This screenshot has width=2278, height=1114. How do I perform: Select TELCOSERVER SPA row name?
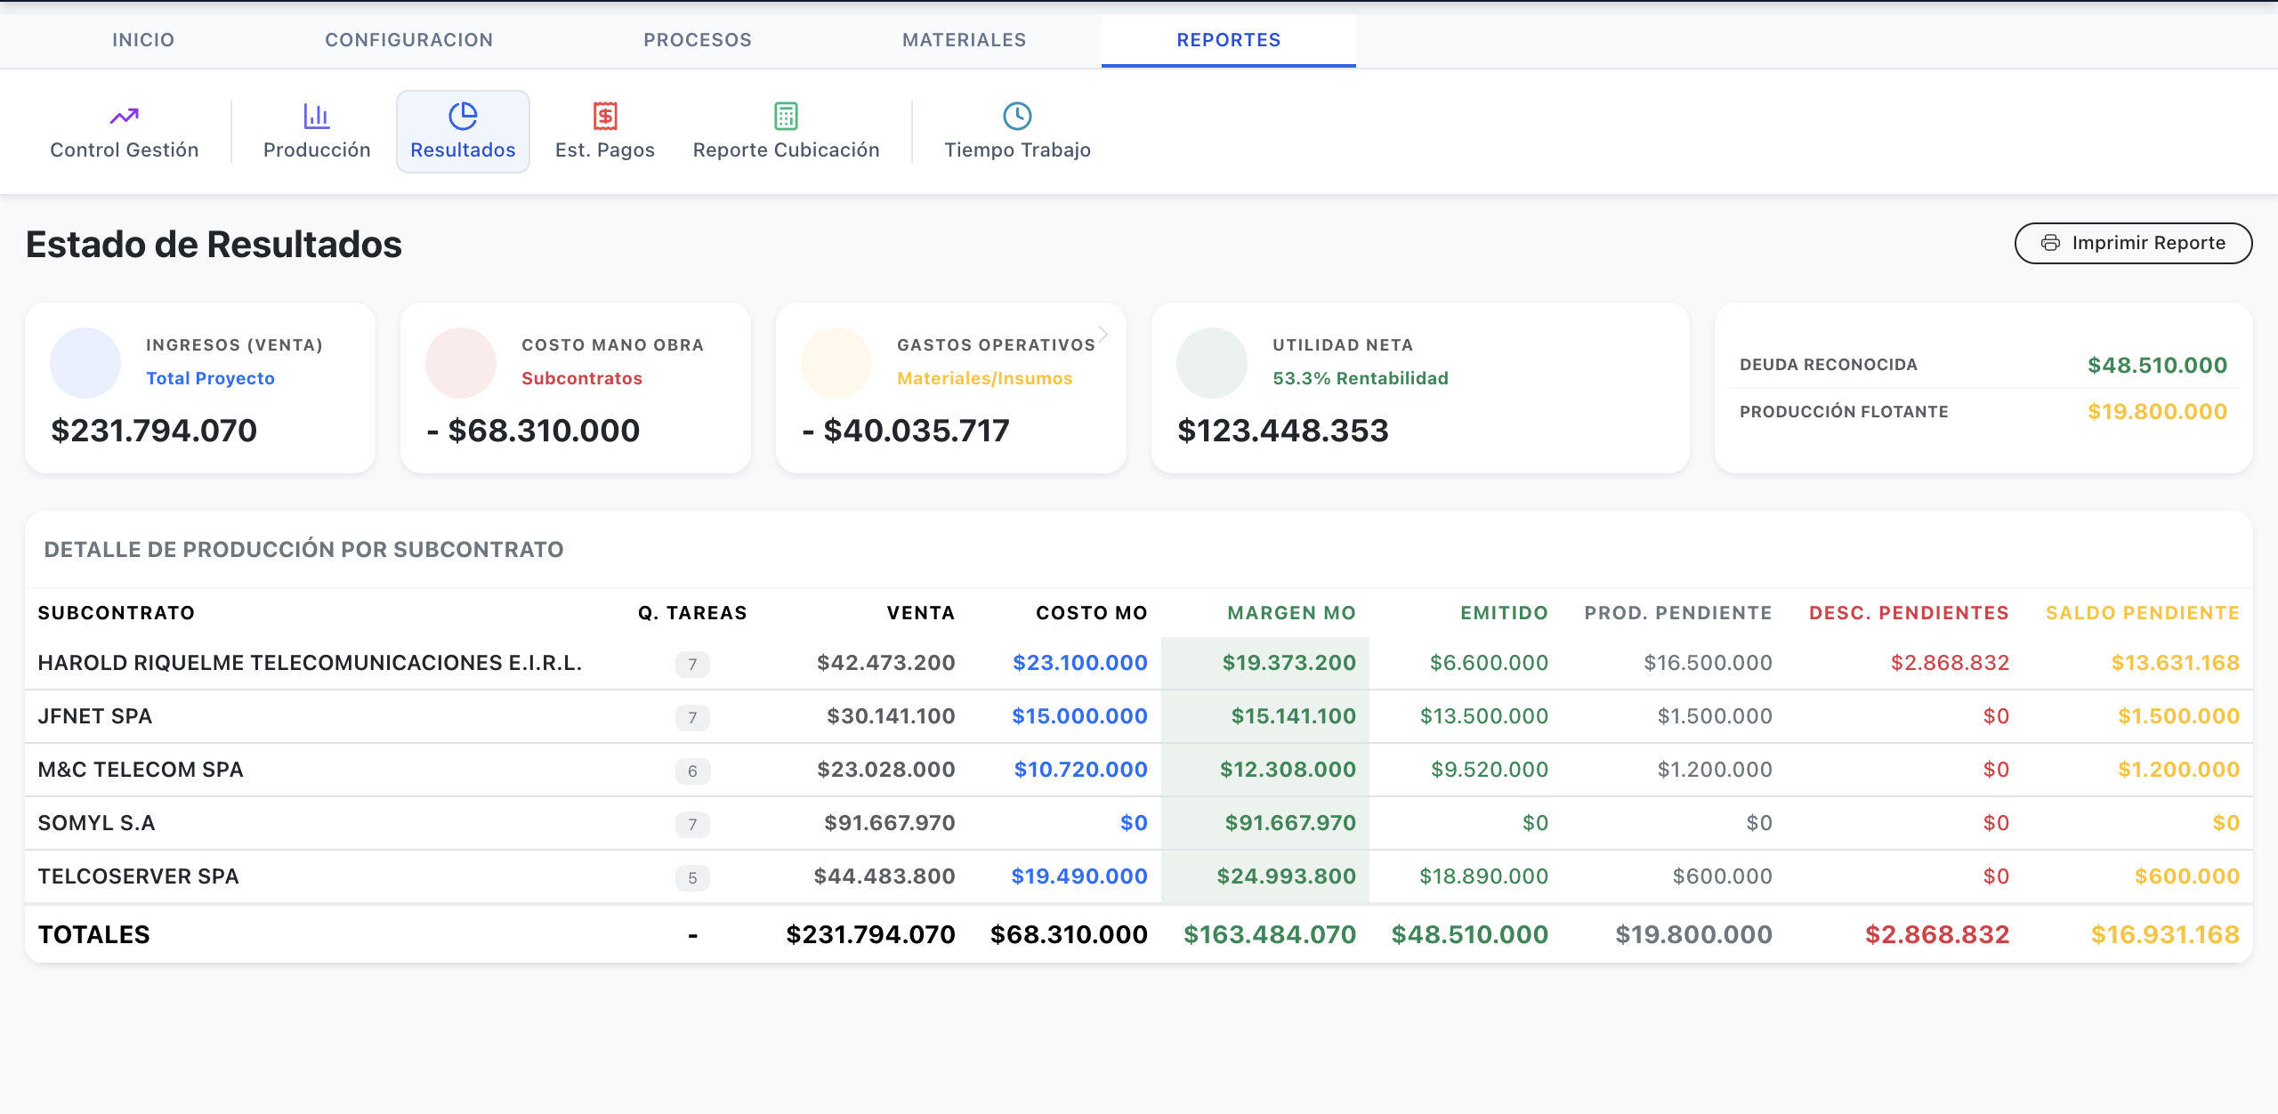[x=138, y=876]
